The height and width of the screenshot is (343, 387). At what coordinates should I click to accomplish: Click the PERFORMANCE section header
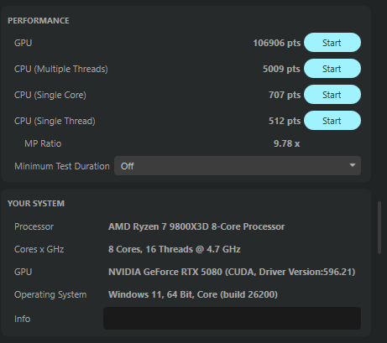tap(39, 21)
